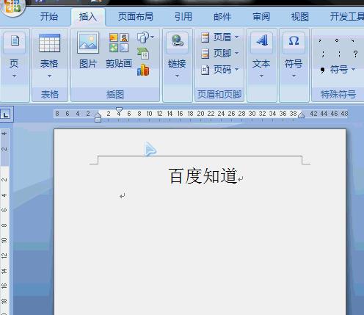
Task: Click the 页眉 header button
Action: 216,37
